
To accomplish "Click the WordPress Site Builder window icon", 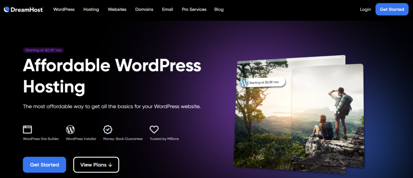I will pos(27,129).
